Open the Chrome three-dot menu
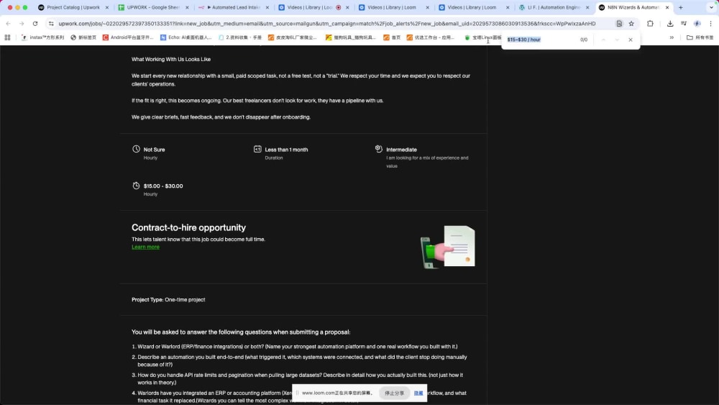719x405 pixels. [711, 24]
